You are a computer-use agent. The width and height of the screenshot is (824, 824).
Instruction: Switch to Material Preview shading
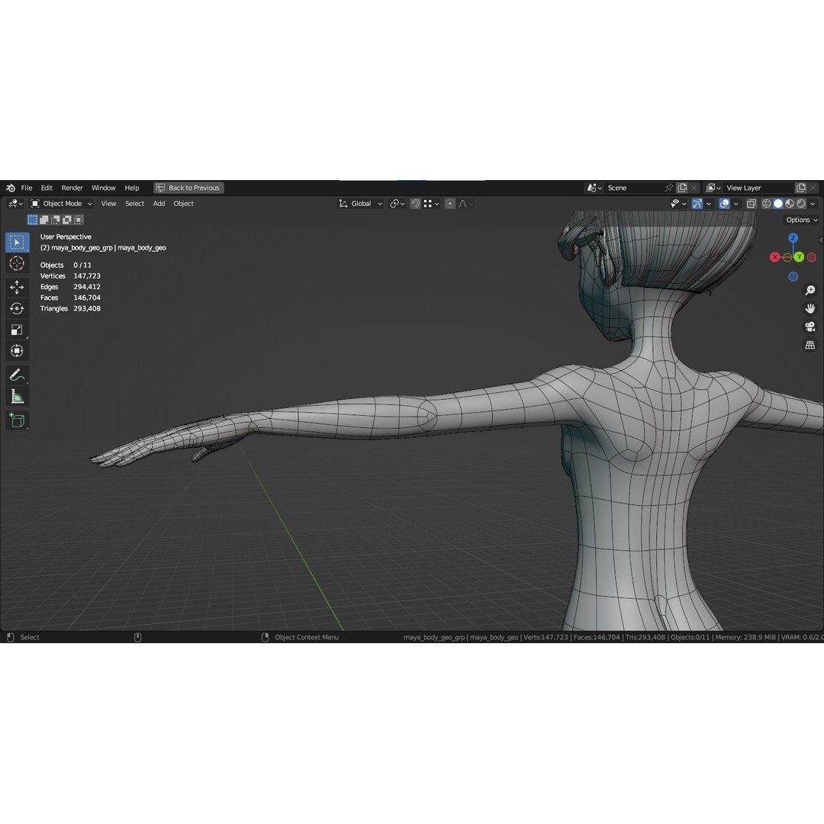click(x=790, y=204)
